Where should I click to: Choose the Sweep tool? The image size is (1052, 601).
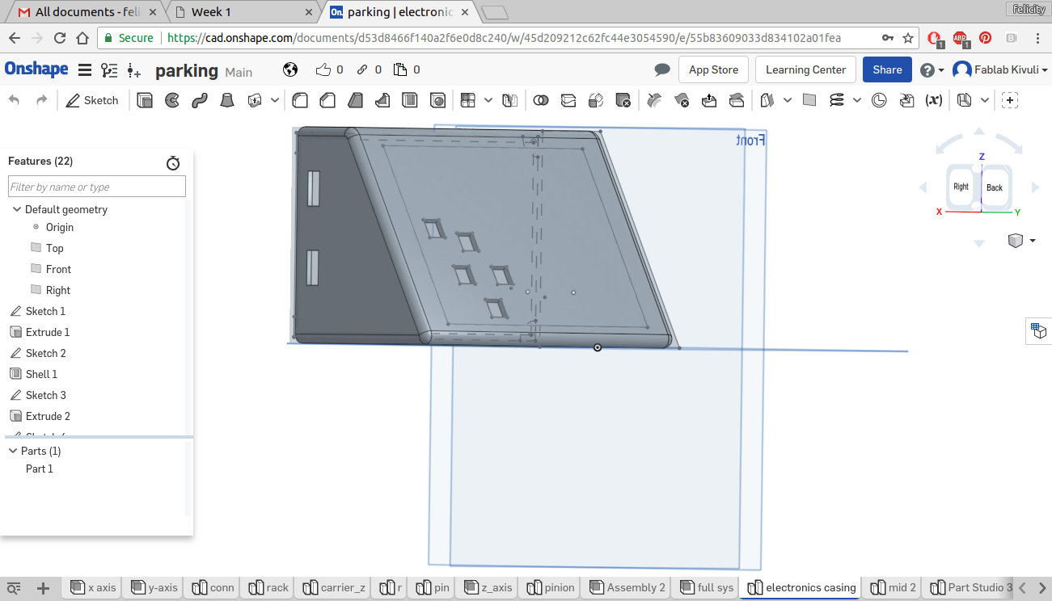(x=200, y=100)
